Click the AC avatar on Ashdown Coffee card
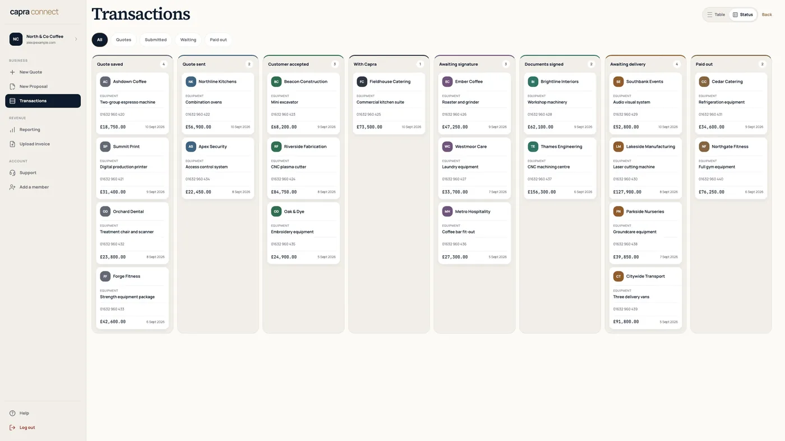 (x=105, y=82)
